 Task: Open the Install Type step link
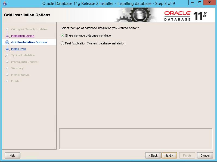[x=18, y=49]
